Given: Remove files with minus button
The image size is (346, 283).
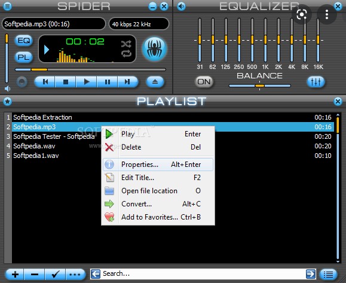Looking at the screenshot, I should point(35,275).
